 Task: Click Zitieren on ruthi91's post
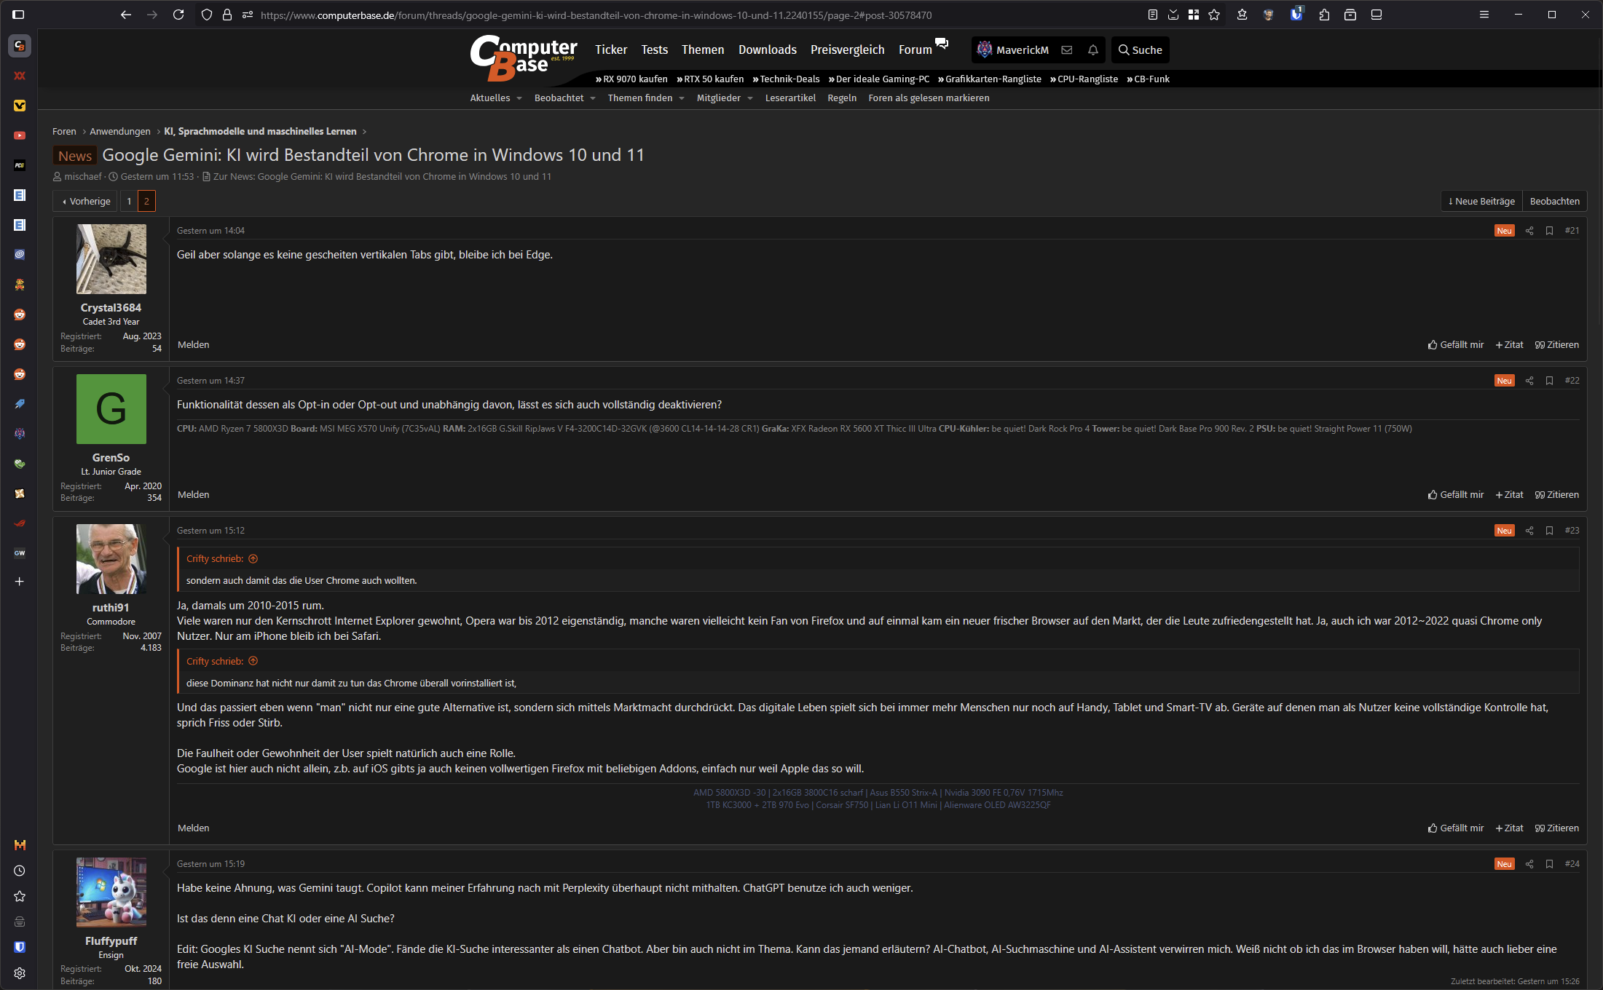click(1557, 828)
